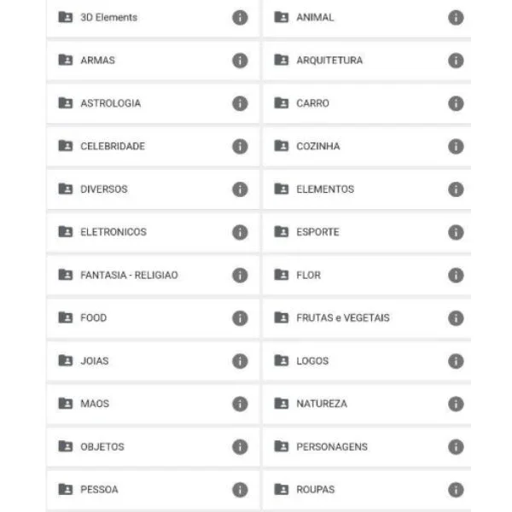
Task: Select the FOOD folder entry
Action: (153, 318)
